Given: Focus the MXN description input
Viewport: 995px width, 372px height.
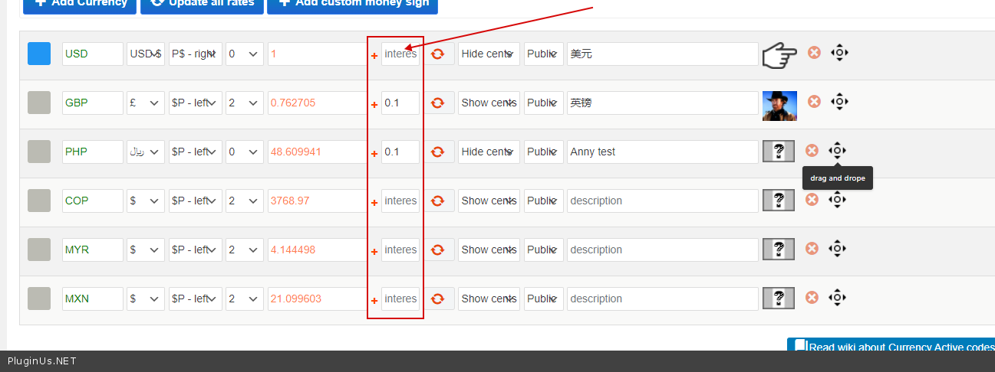Looking at the screenshot, I should [x=663, y=299].
